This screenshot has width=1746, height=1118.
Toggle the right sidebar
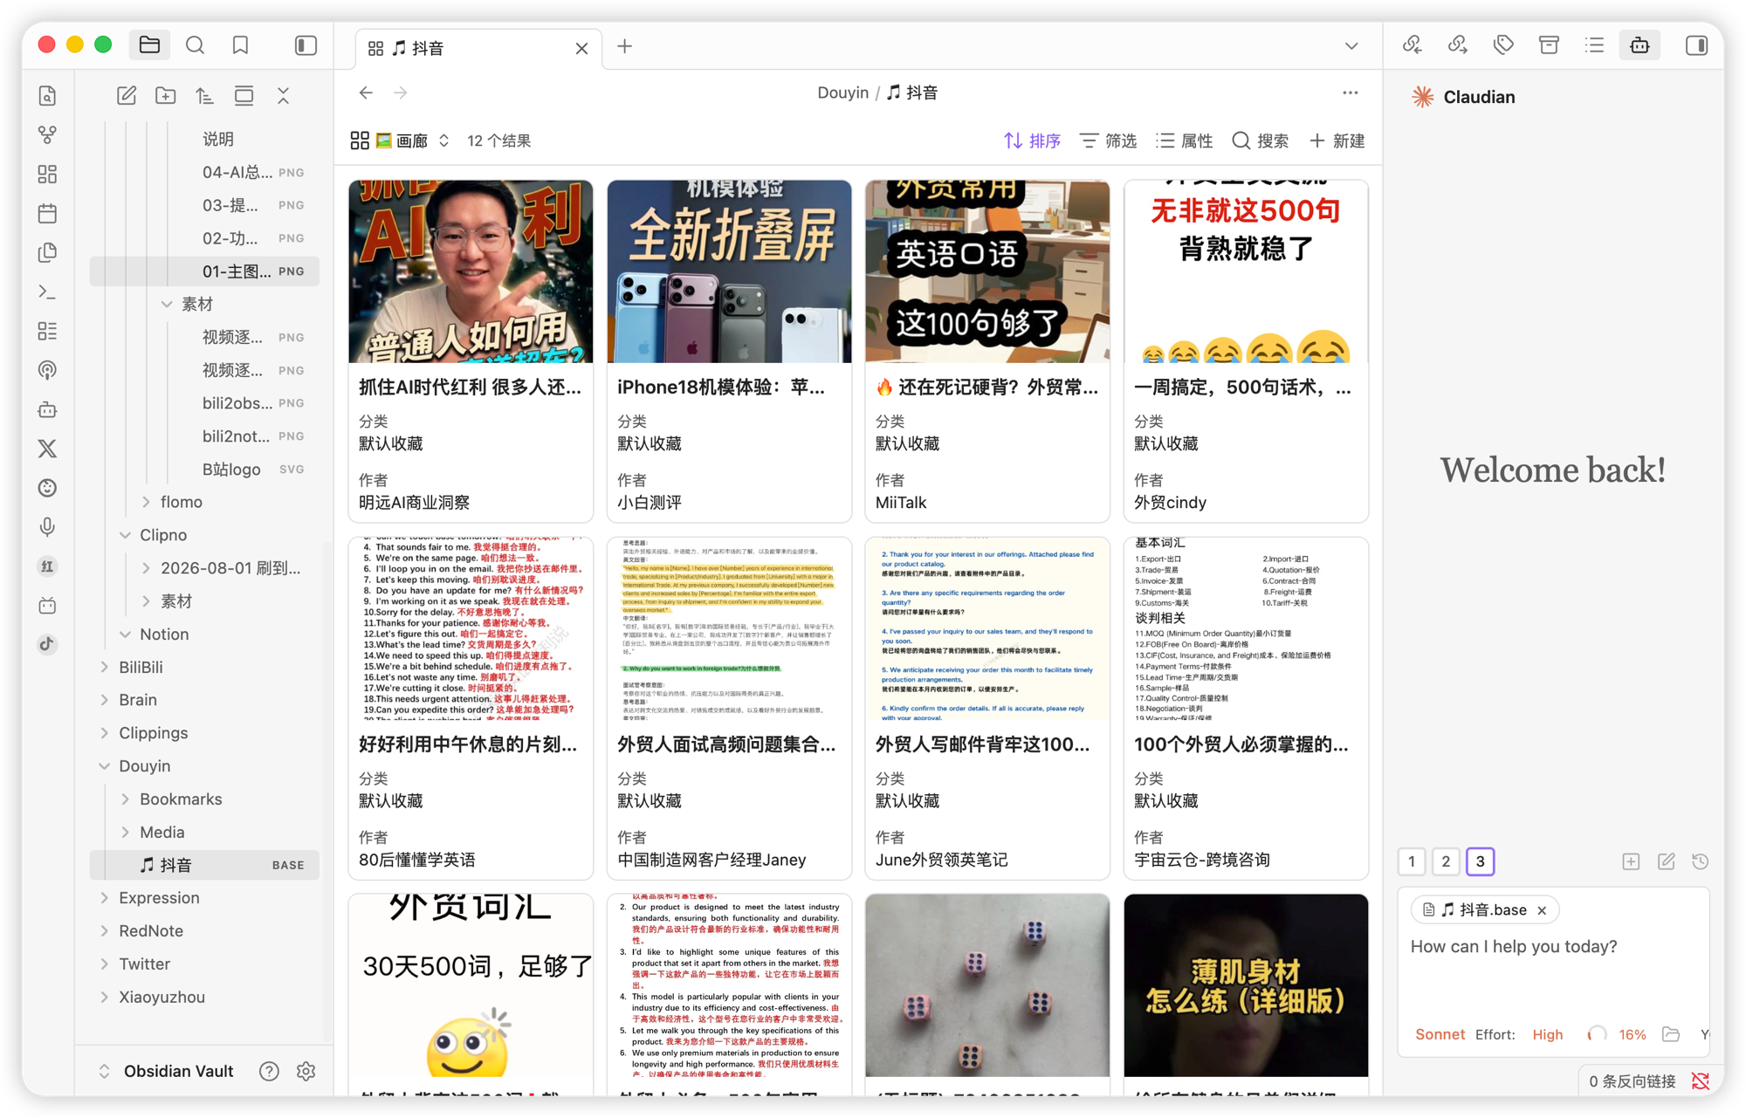[1696, 45]
